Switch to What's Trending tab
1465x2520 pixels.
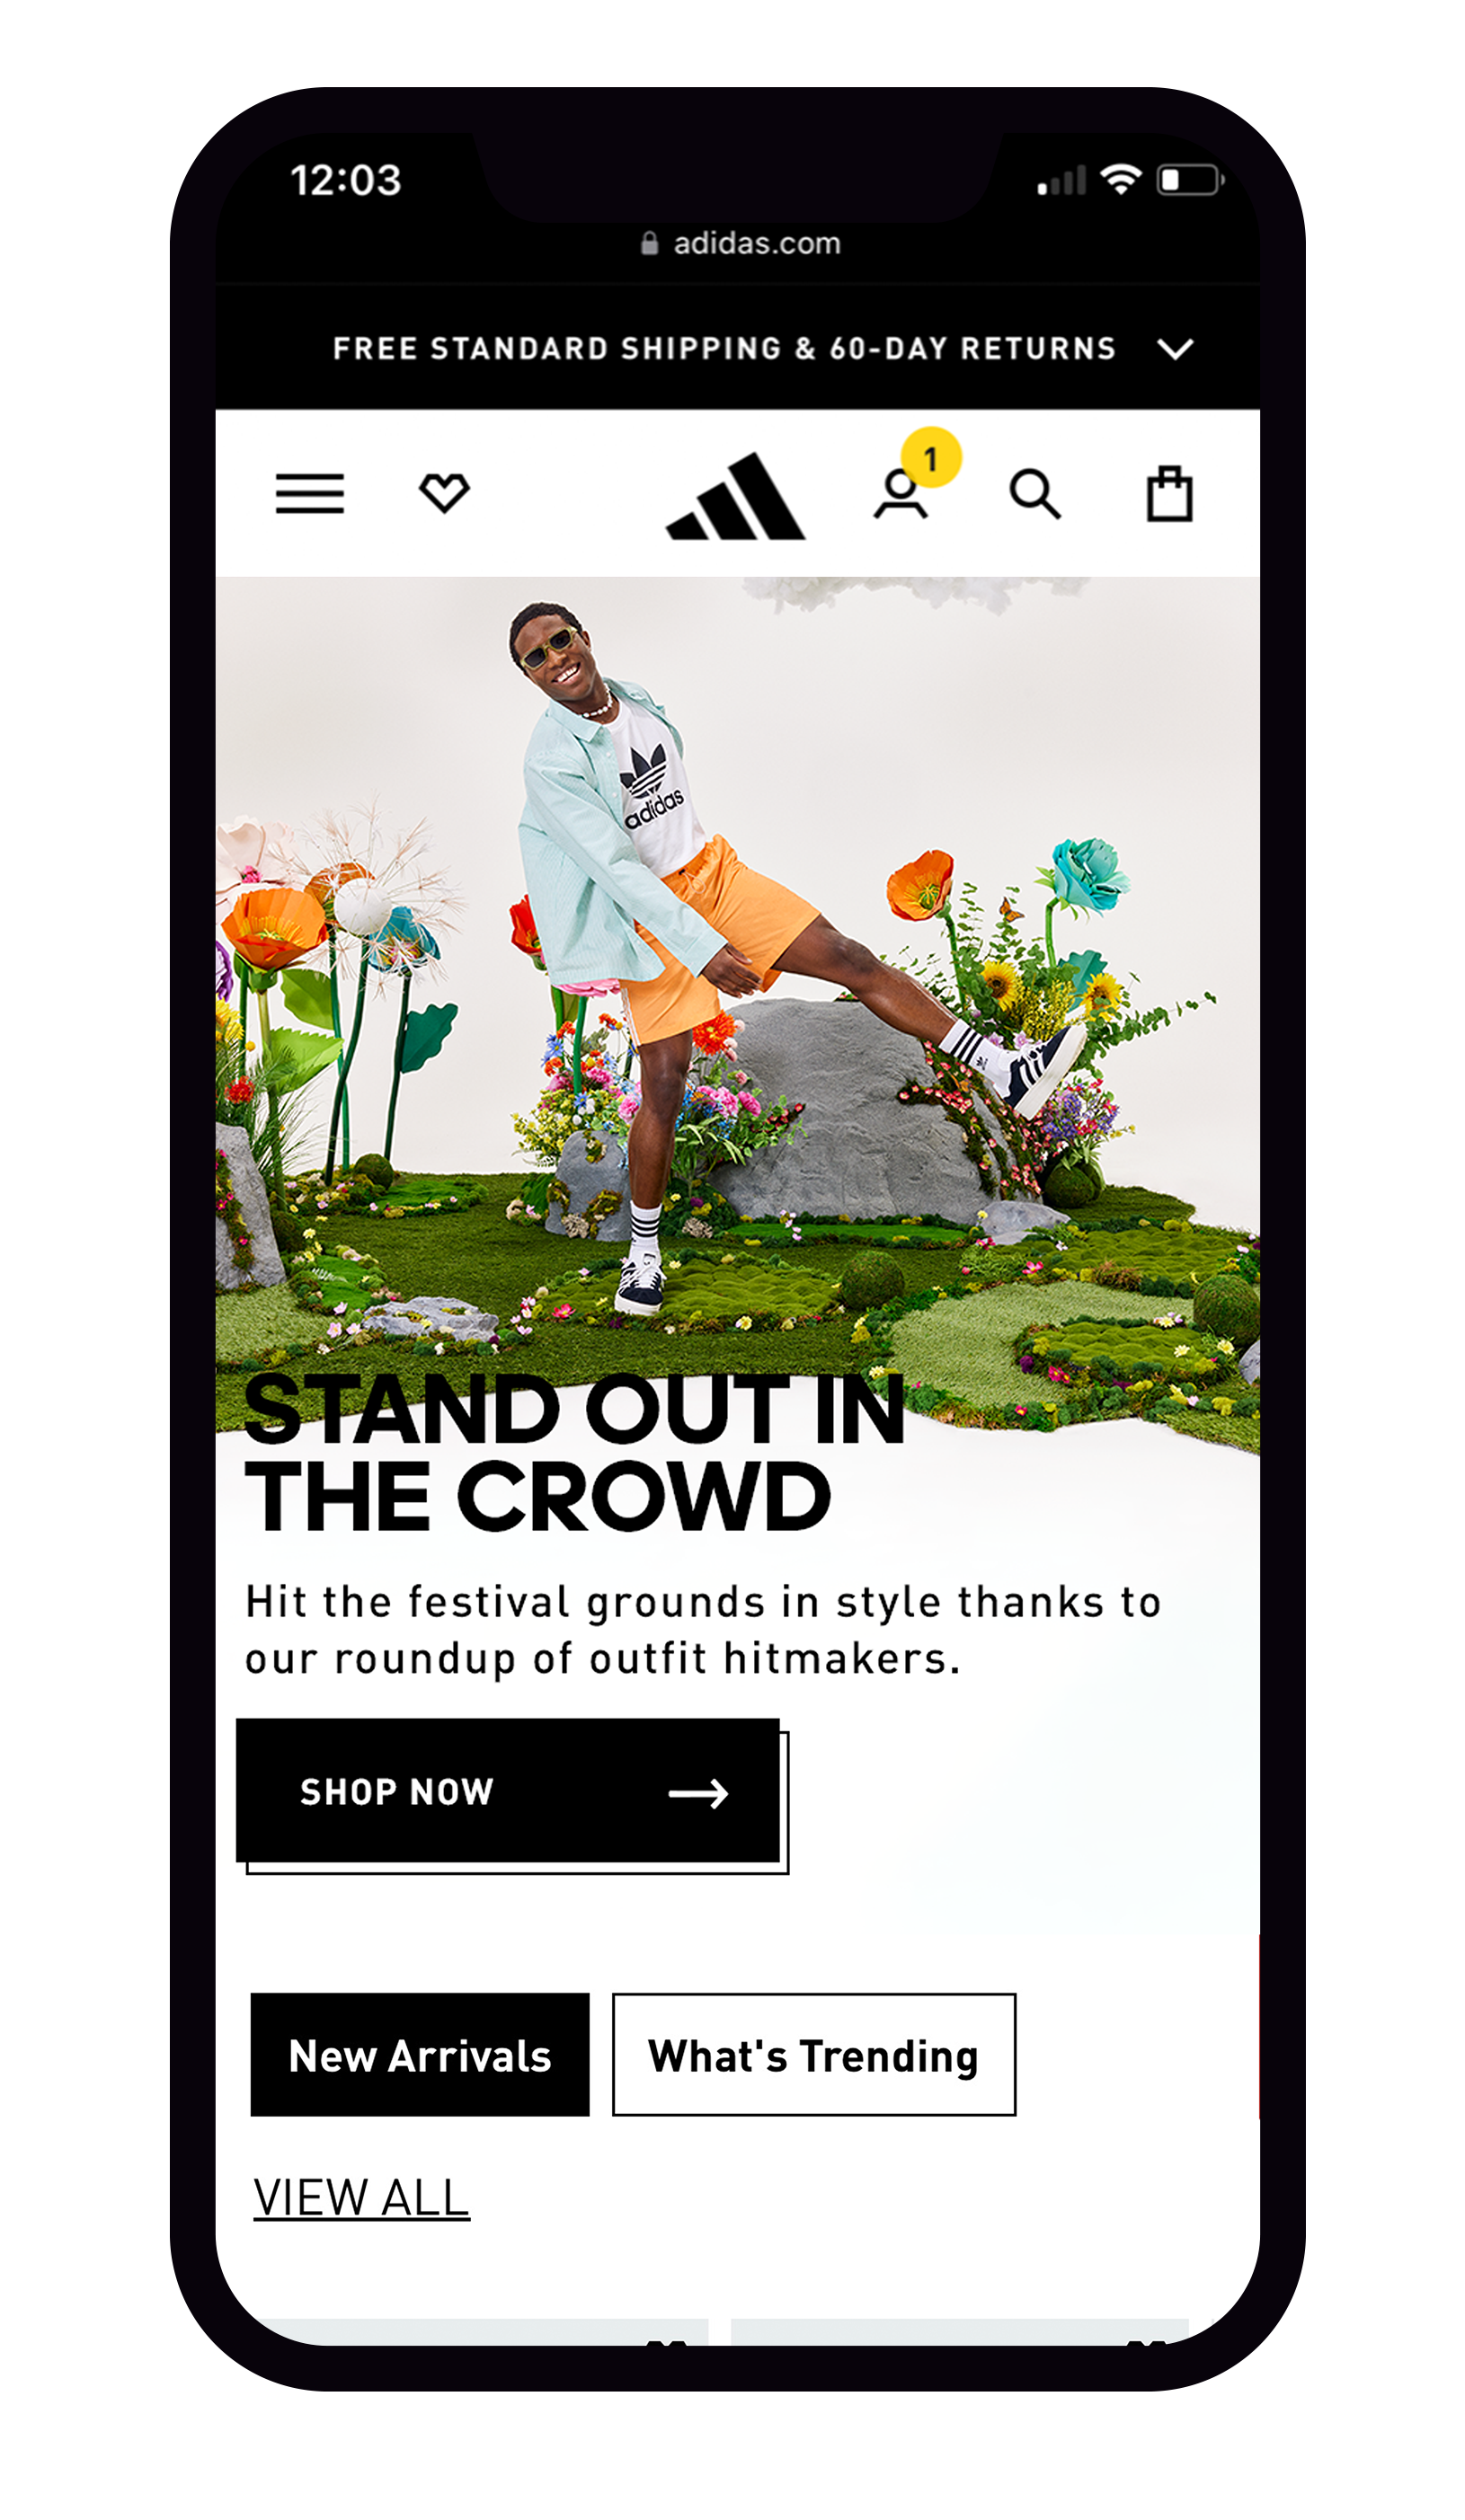(x=813, y=2055)
